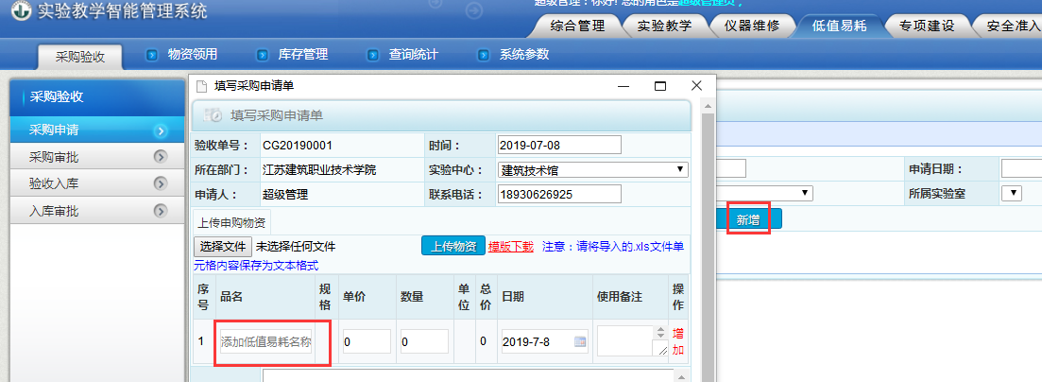
Task: Close the 填写采购申请单 dialog
Action: point(696,86)
